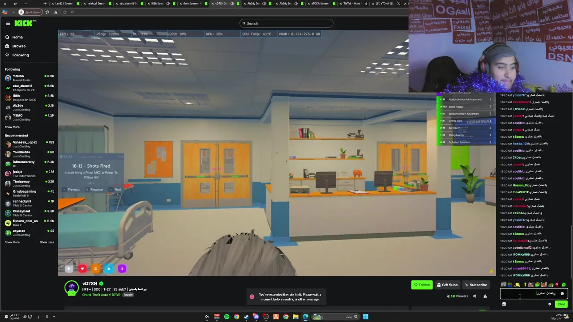Click the vD7SN streamer avatar
Screen dimensions: 573x322
coord(72,288)
